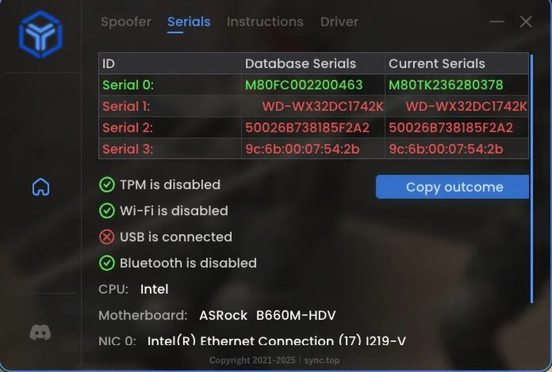Click the blue cube app logo
Viewport: 552px width, 372px height.
(x=40, y=35)
